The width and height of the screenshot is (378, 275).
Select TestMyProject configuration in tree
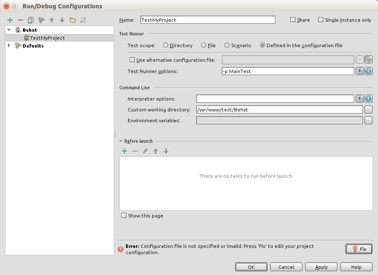point(47,38)
